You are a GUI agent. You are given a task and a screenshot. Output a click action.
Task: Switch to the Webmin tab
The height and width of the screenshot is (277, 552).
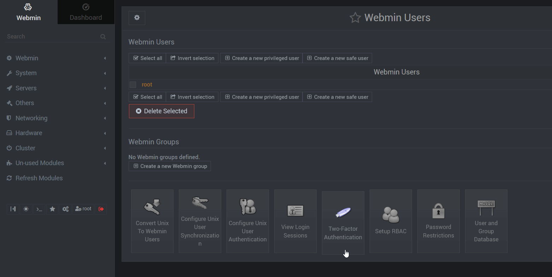coord(29,12)
